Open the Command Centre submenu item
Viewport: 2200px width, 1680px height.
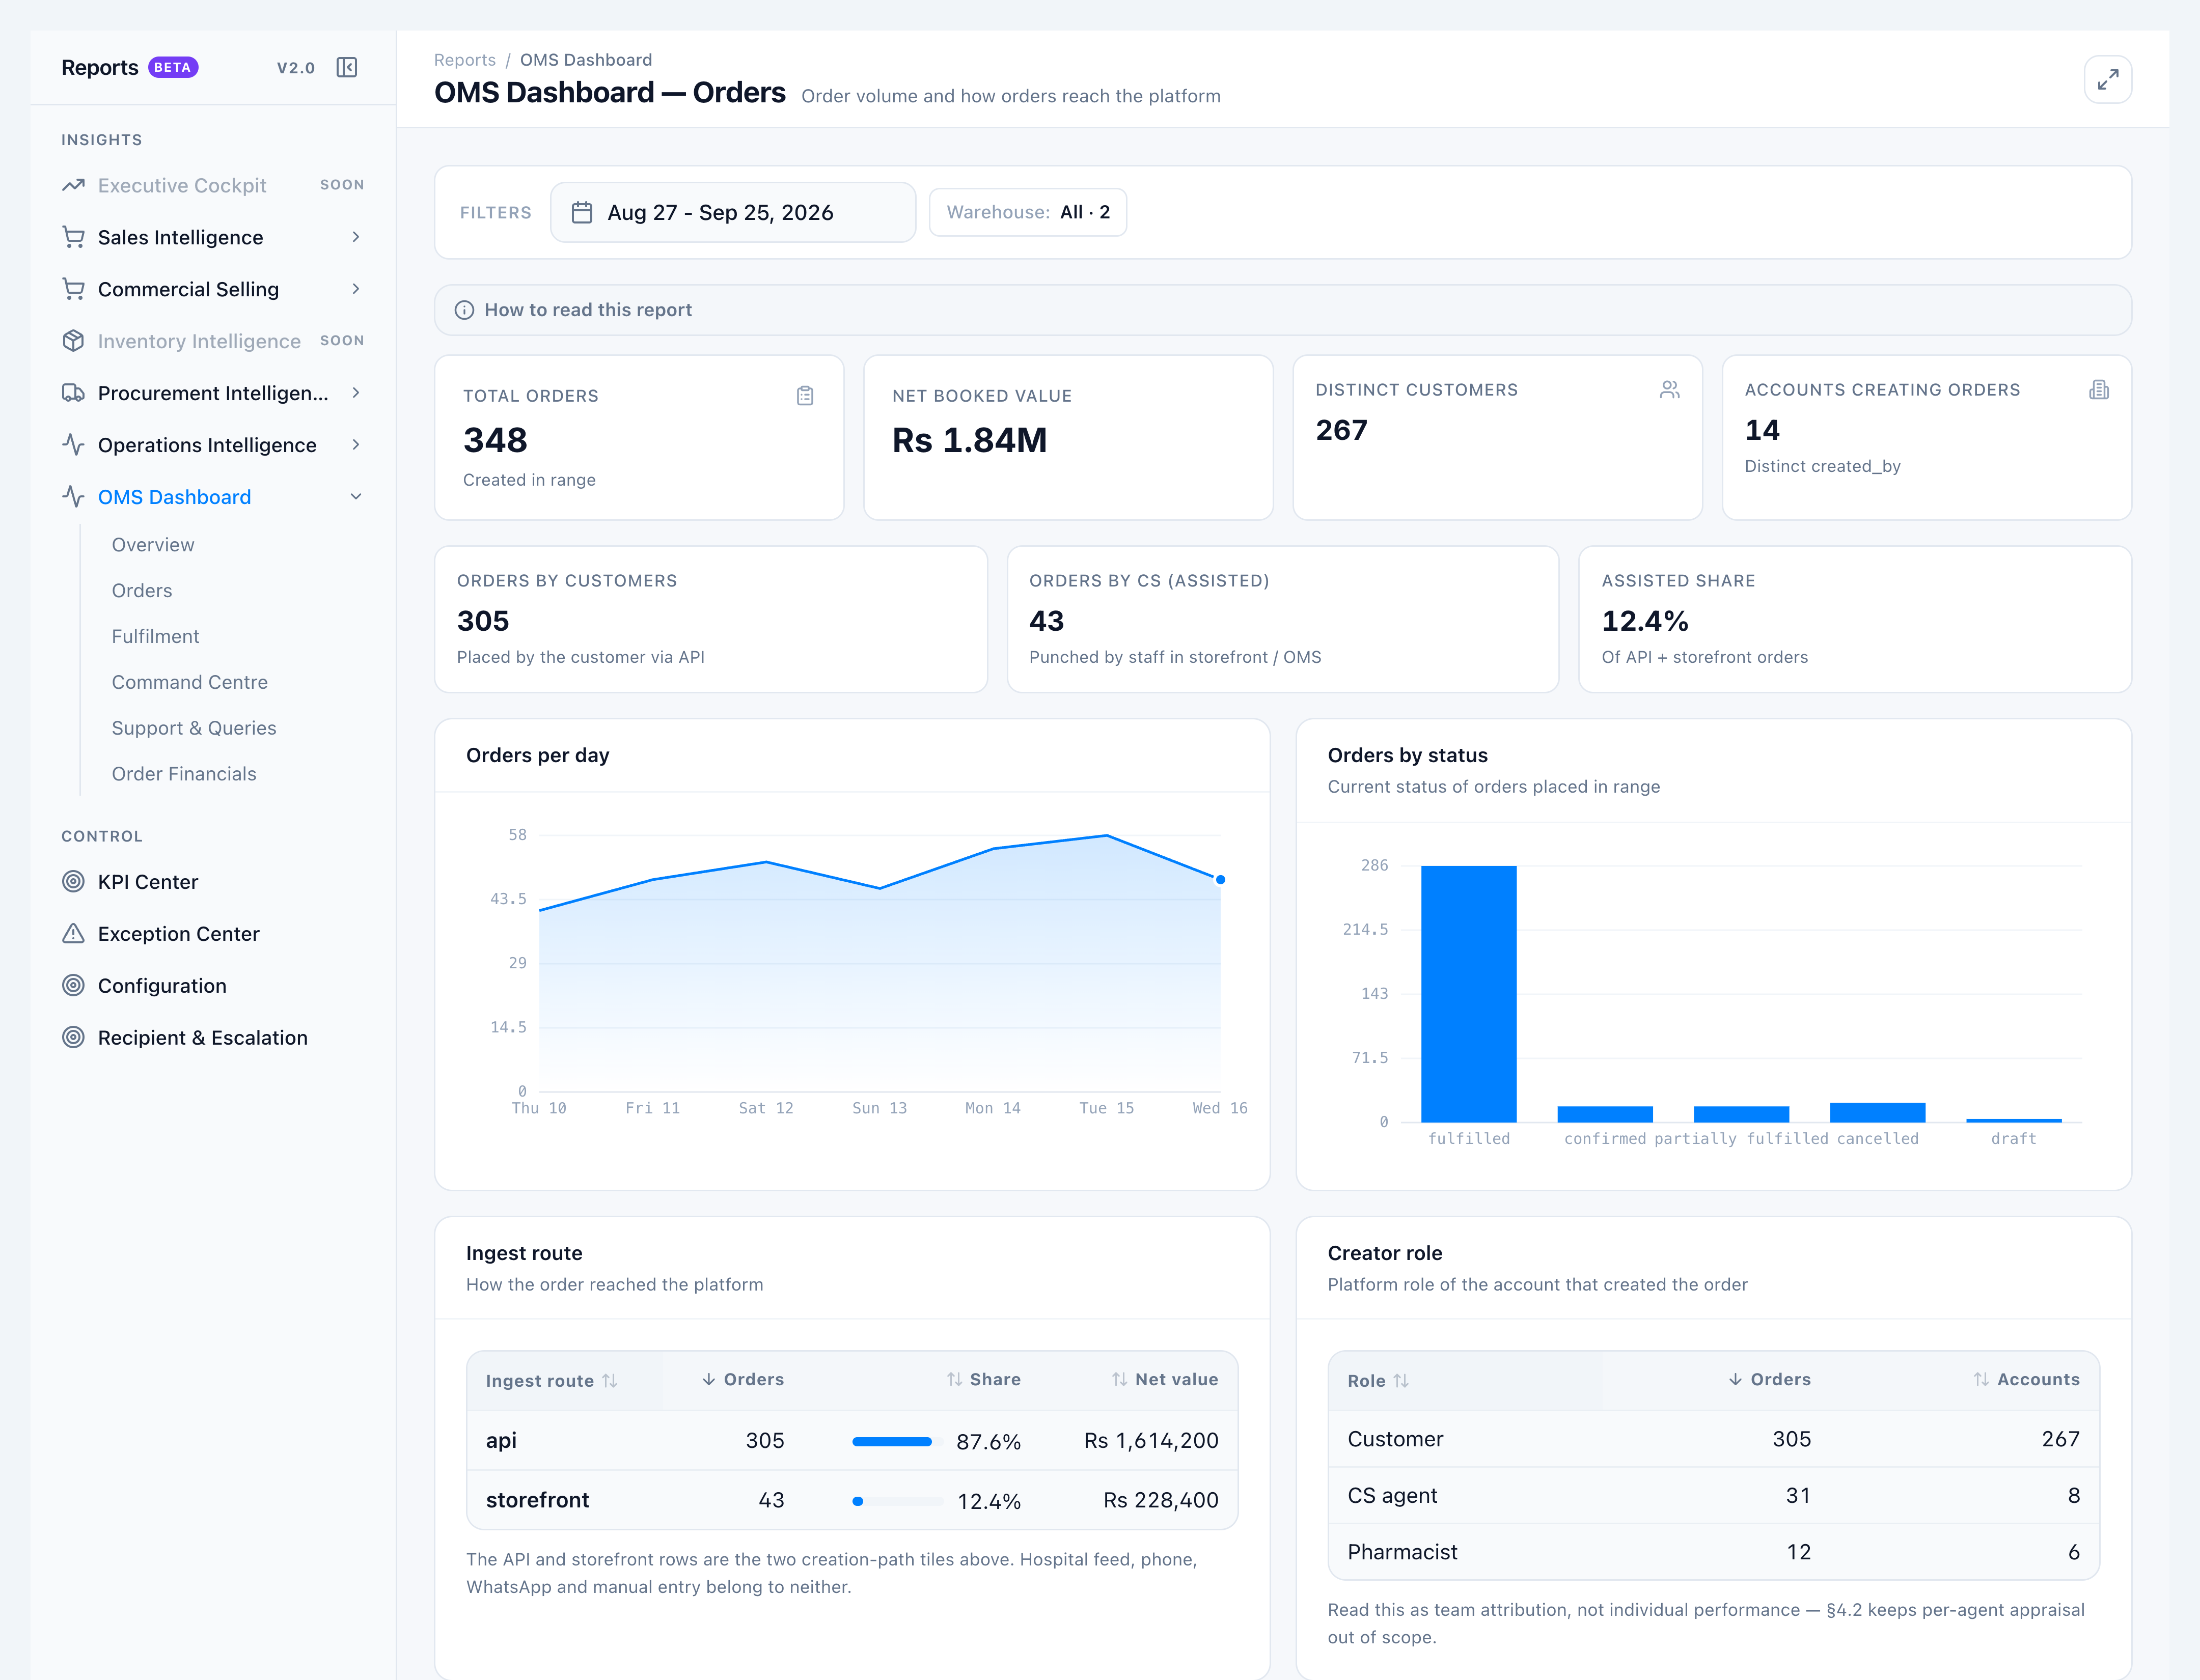tap(190, 683)
